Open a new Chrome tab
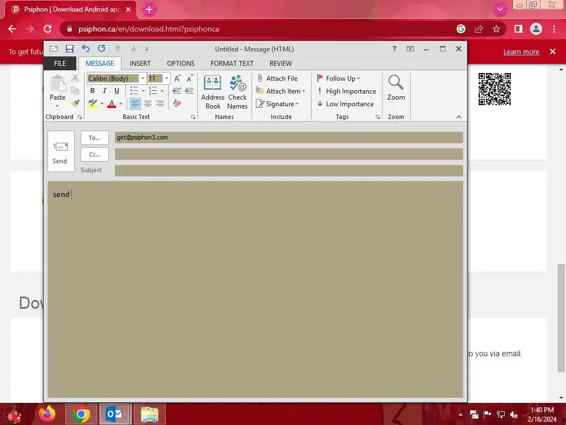The image size is (566, 425). tap(149, 10)
